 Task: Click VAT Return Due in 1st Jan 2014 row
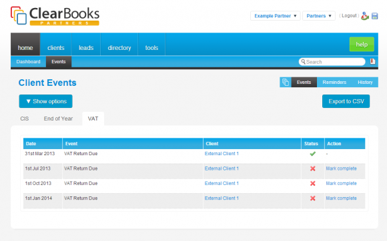click(x=81, y=198)
